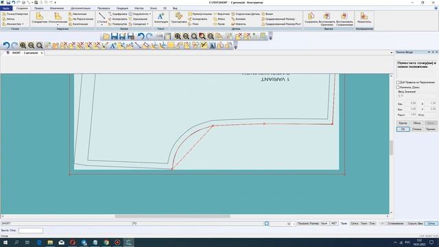Click the Быстр. Откр. input field
The height and width of the screenshot is (247, 439).
(30, 231)
